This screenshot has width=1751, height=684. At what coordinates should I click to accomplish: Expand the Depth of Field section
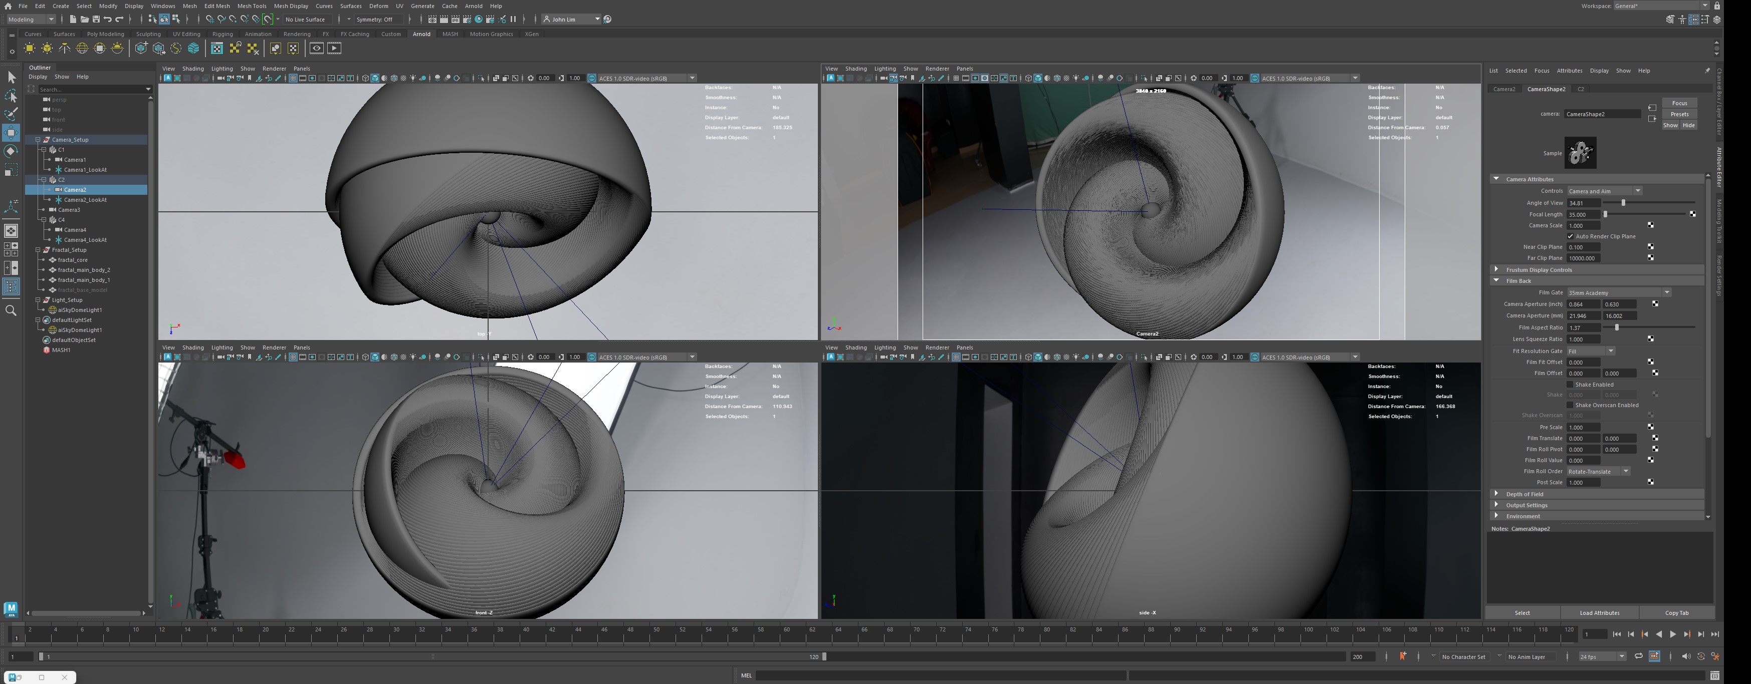pos(1597,495)
